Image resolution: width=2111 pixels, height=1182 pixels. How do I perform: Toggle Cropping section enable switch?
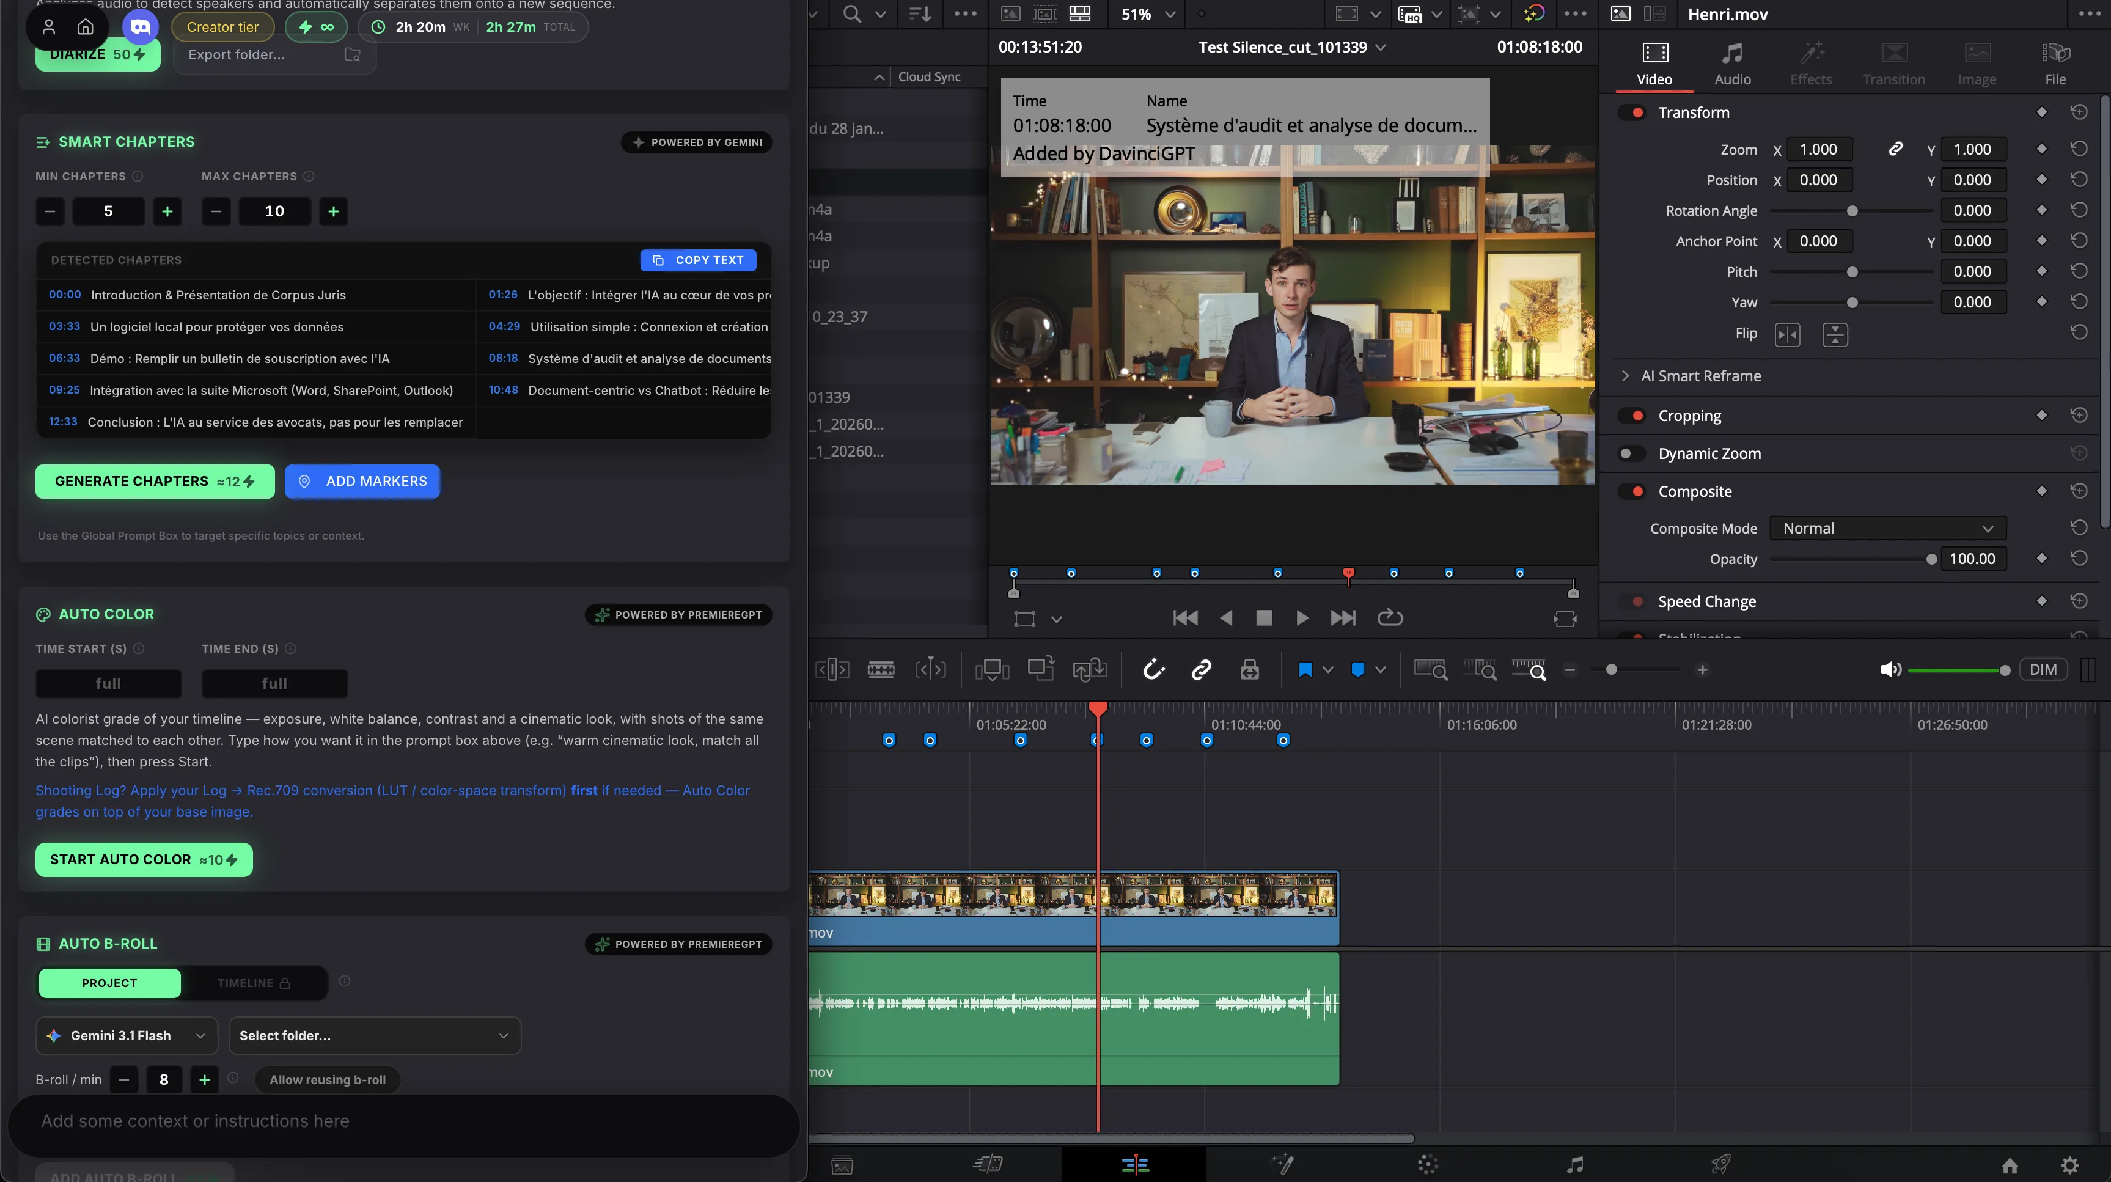1632,416
